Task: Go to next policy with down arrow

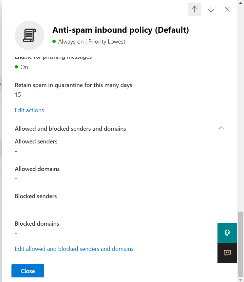Action: click(211, 9)
